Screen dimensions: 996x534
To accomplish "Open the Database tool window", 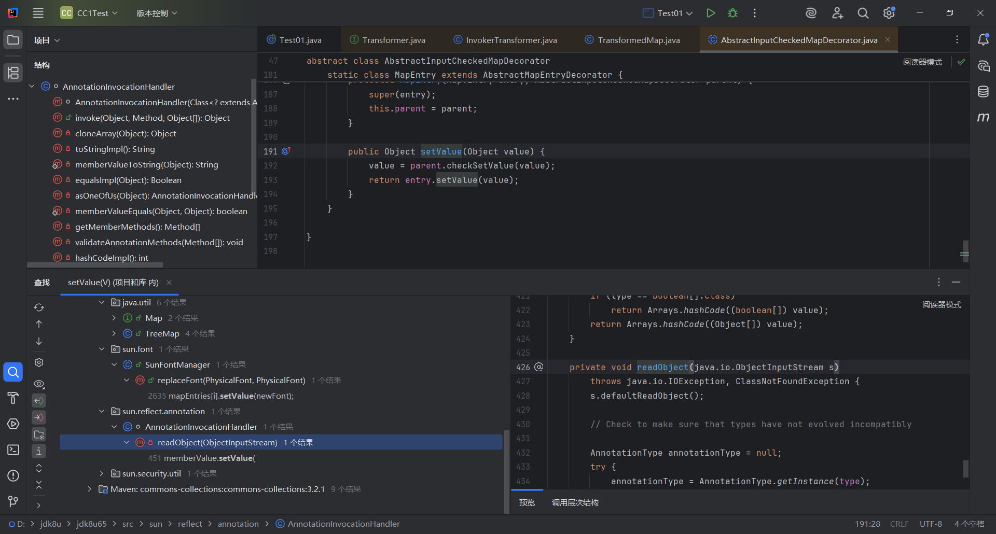I will [983, 92].
